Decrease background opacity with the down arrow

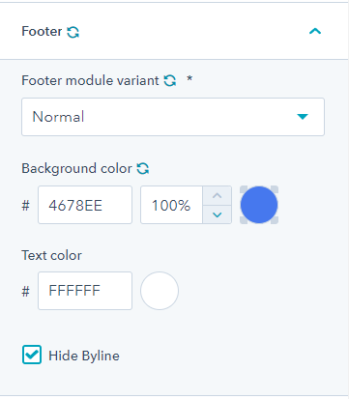coord(218,214)
